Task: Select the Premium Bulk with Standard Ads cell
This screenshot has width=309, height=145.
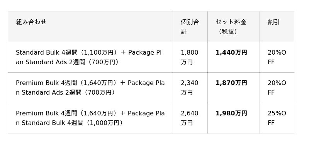Action: coord(90,88)
